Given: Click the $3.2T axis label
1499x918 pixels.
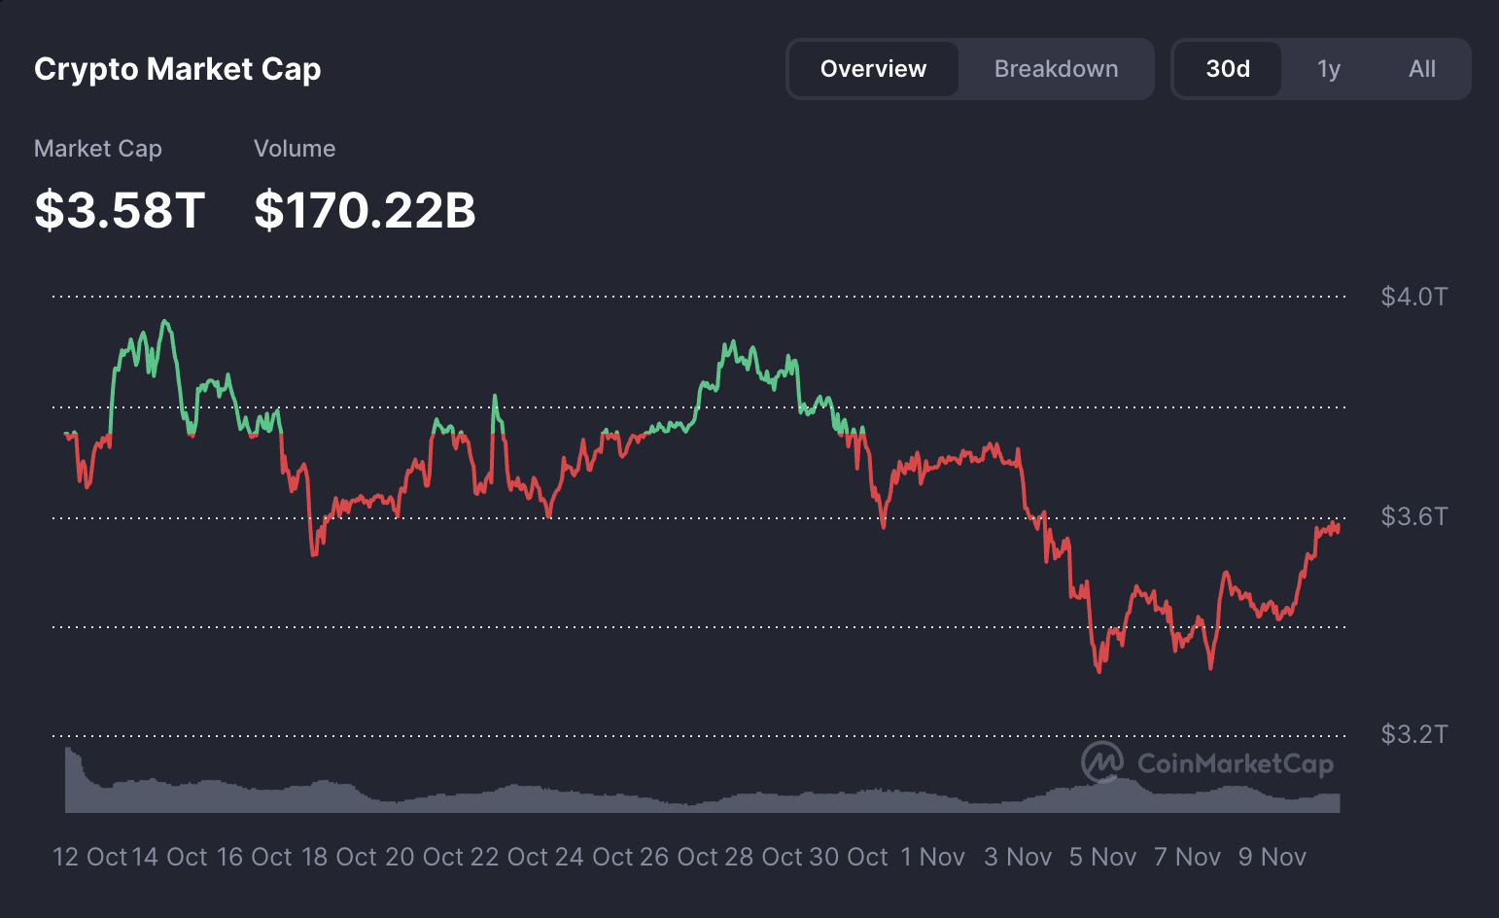Looking at the screenshot, I should click(x=1414, y=733).
